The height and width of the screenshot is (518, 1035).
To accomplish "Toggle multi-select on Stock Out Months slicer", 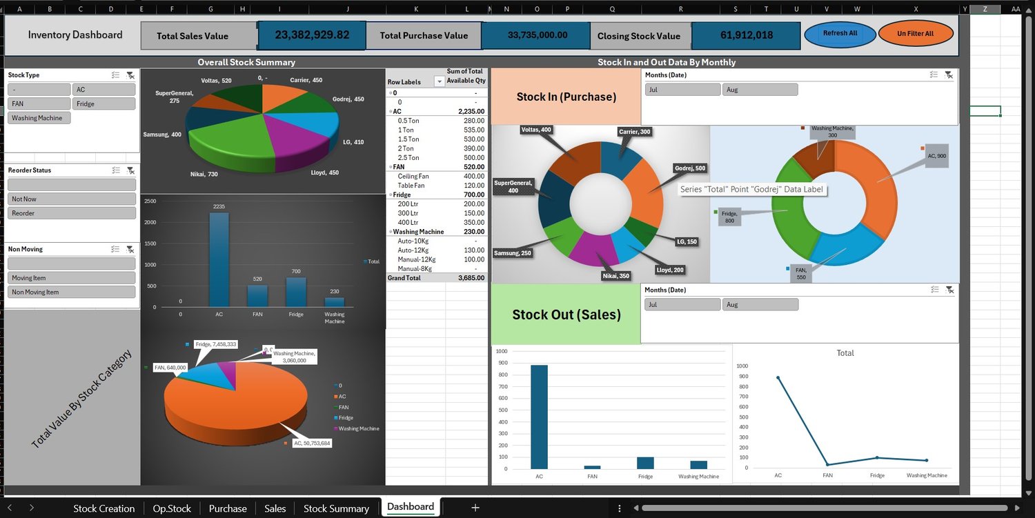I will click(934, 290).
